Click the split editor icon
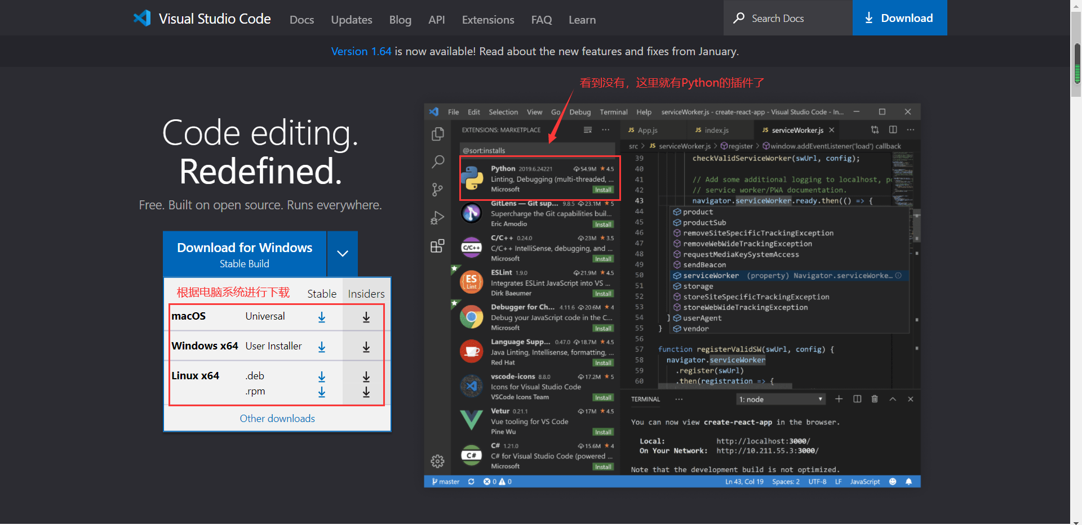This screenshot has width=1082, height=525. coord(893,129)
